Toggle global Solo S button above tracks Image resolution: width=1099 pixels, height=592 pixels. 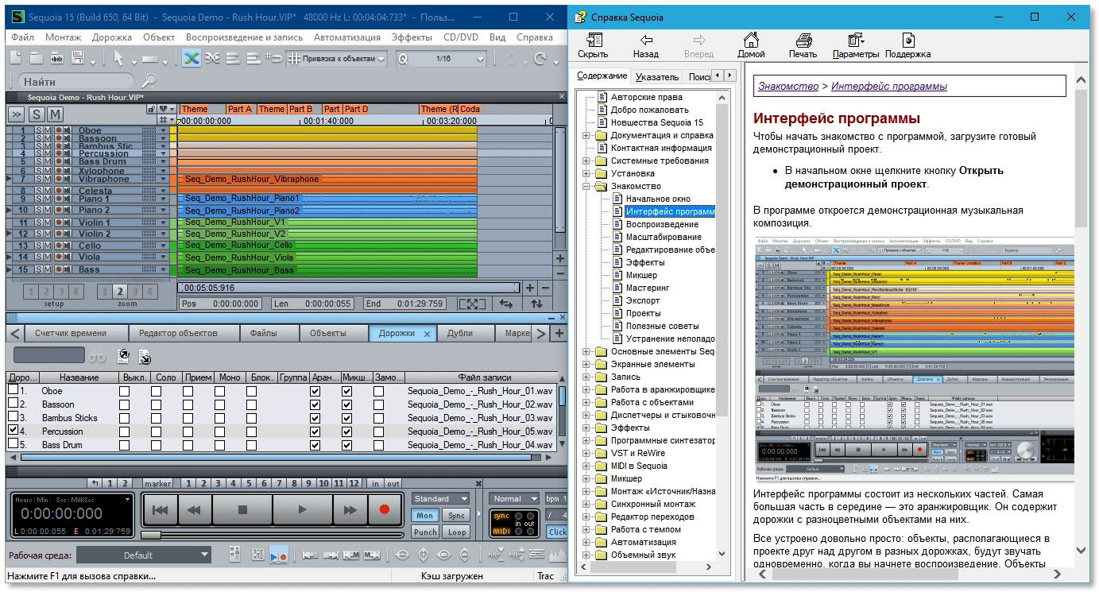click(37, 114)
